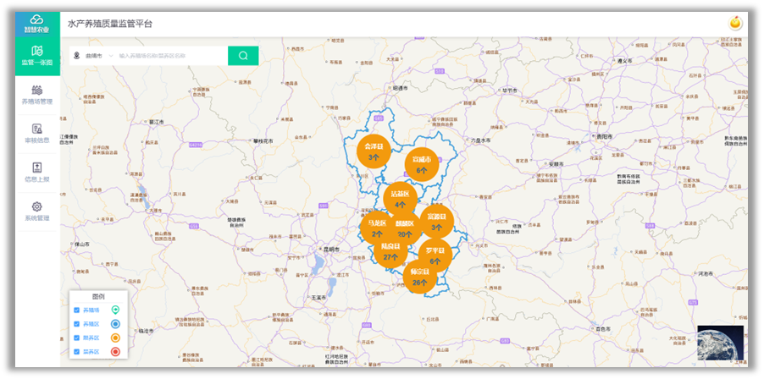The image size is (764, 379).
Task: Open 信息上报 in the sidebar
Action: pos(37,173)
